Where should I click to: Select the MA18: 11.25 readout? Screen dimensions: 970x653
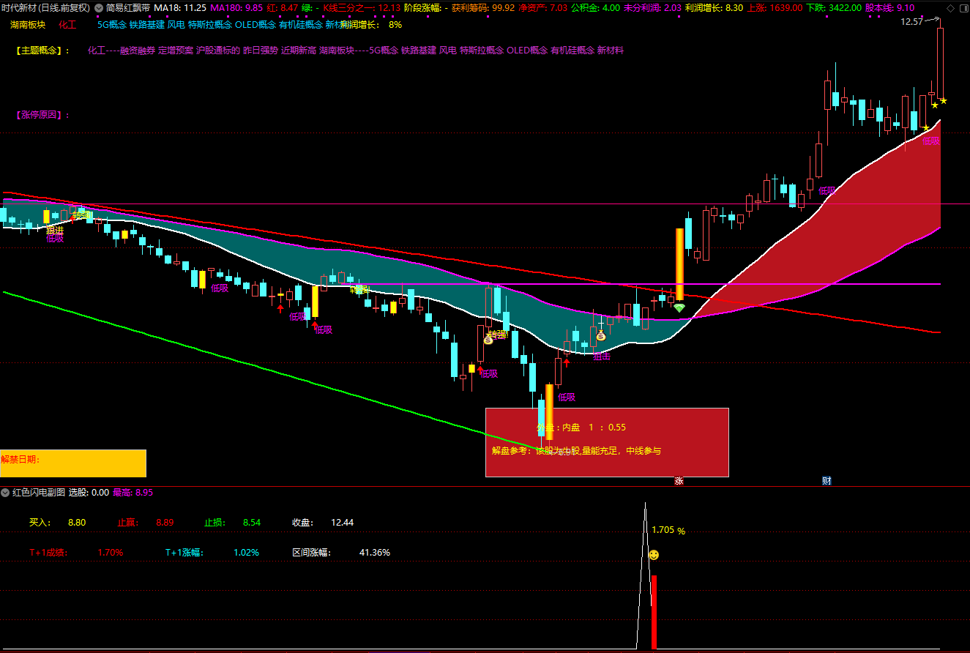(x=179, y=8)
